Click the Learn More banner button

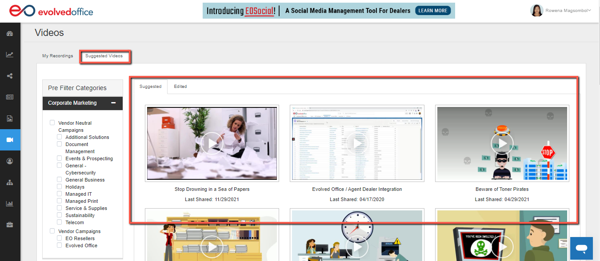click(433, 11)
